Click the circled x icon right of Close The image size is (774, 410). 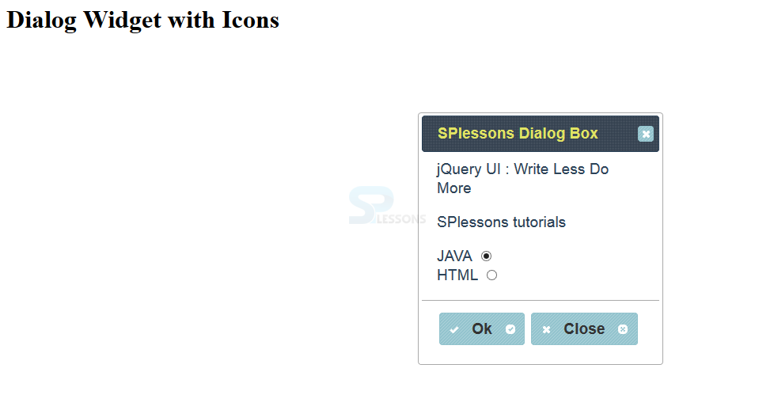(623, 329)
